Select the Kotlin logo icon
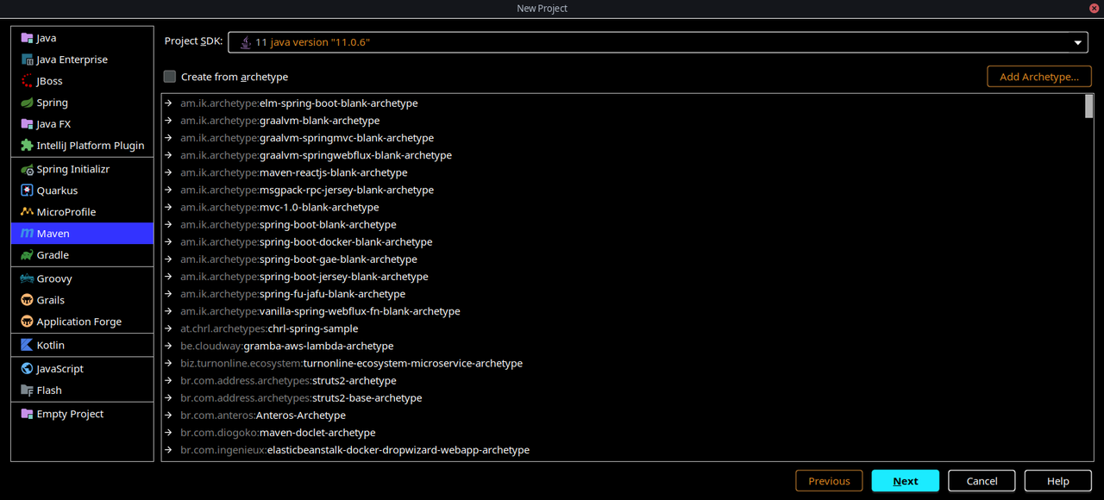1104x500 pixels. click(27, 345)
